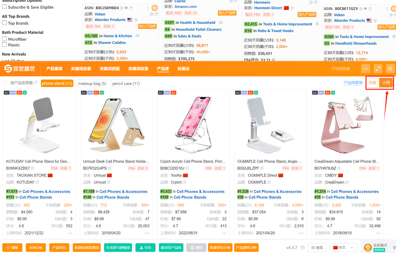The width and height of the screenshot is (396, 253).
Task: Switch to the 关键词挖掘 tab
Action: coord(110,69)
